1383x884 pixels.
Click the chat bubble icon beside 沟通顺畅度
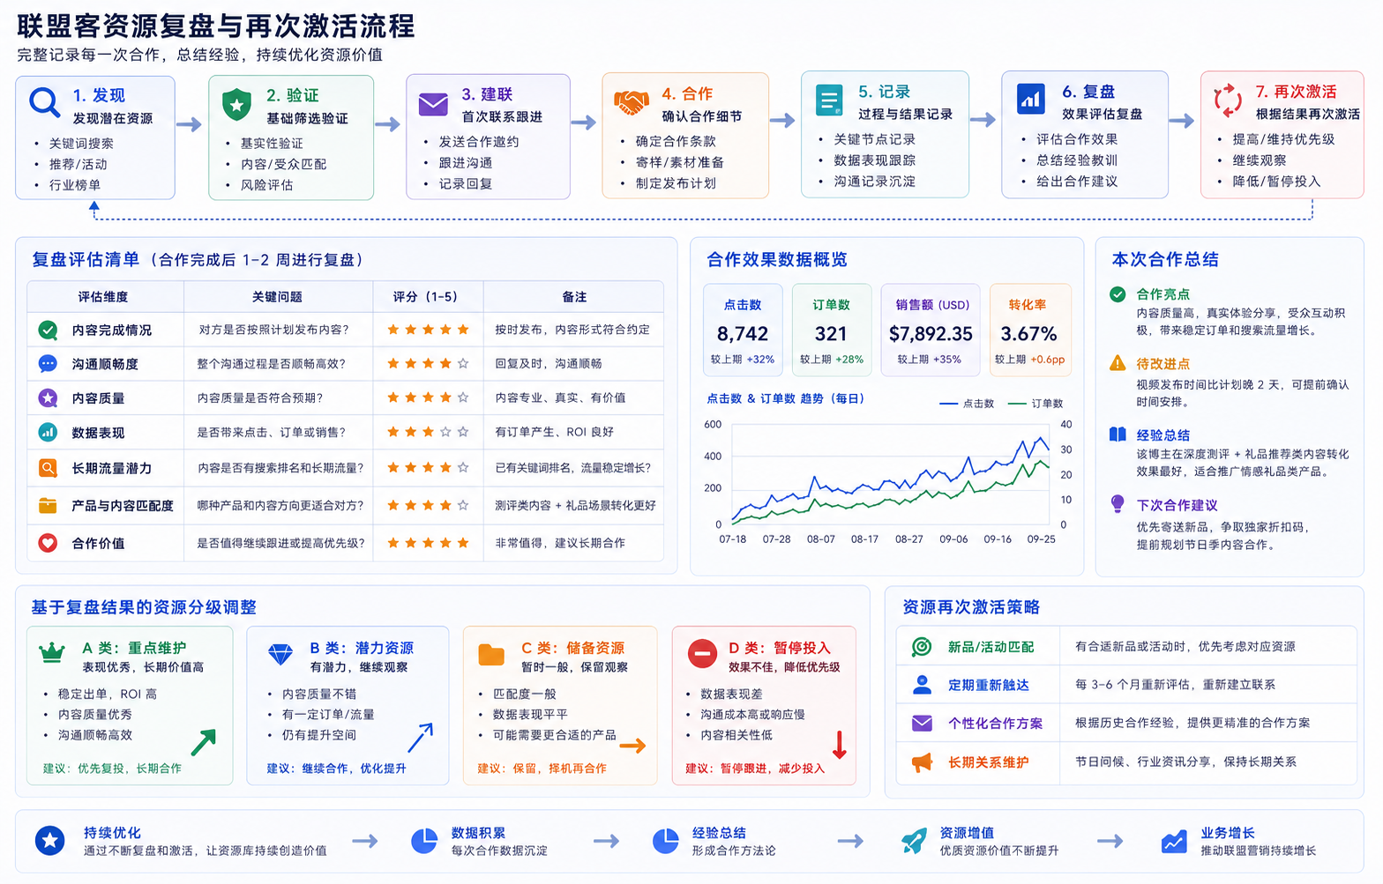click(x=48, y=363)
